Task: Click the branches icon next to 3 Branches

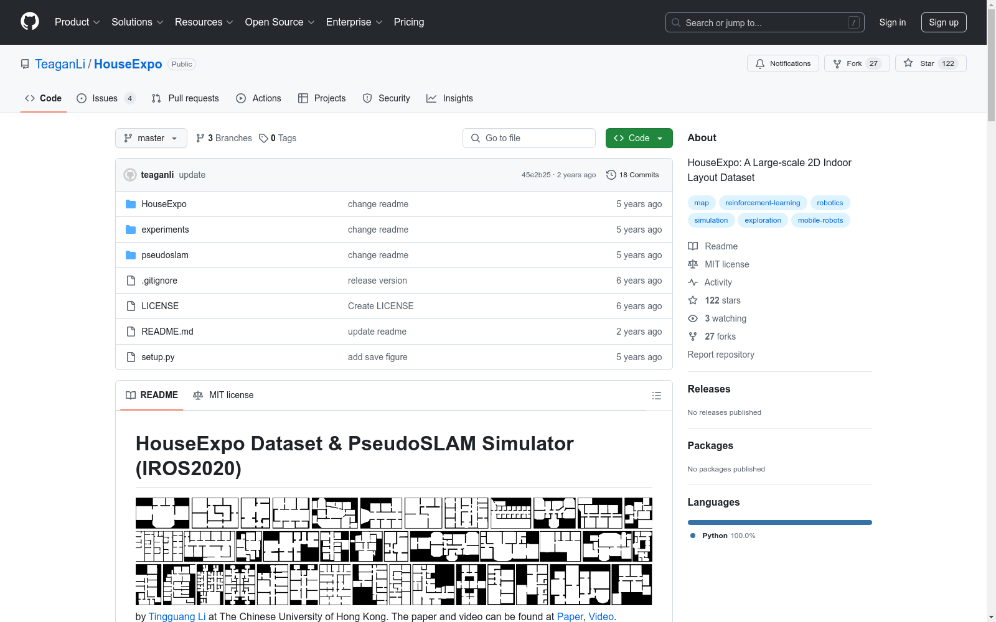Action: (200, 138)
